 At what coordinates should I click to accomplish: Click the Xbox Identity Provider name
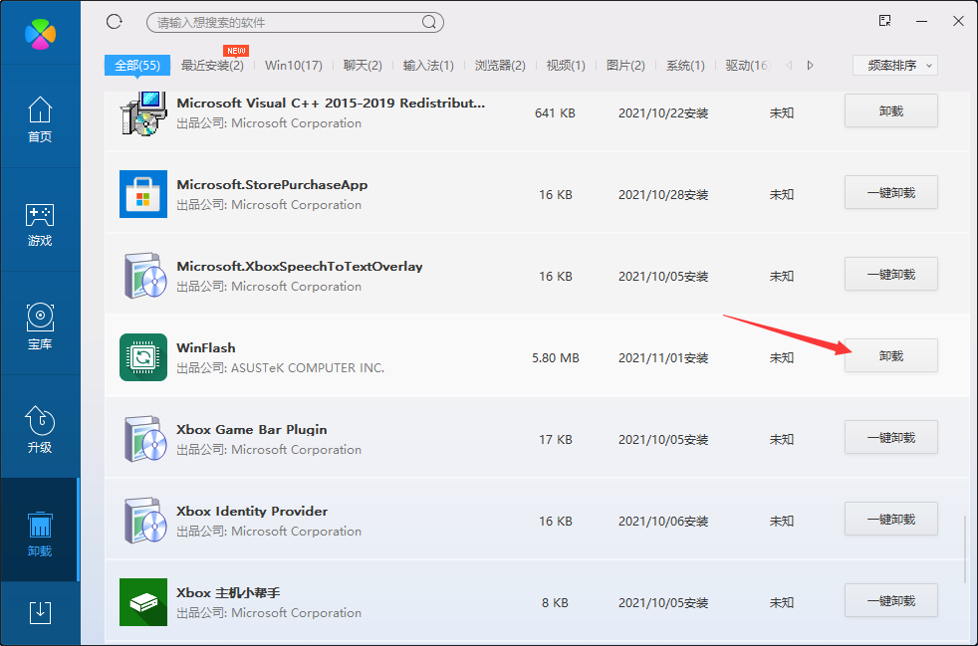pos(252,512)
